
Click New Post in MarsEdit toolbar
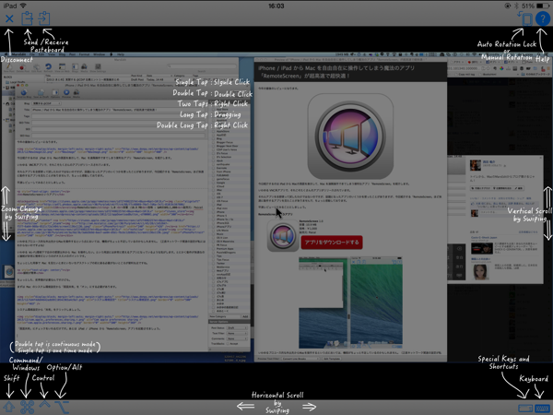[9, 67]
